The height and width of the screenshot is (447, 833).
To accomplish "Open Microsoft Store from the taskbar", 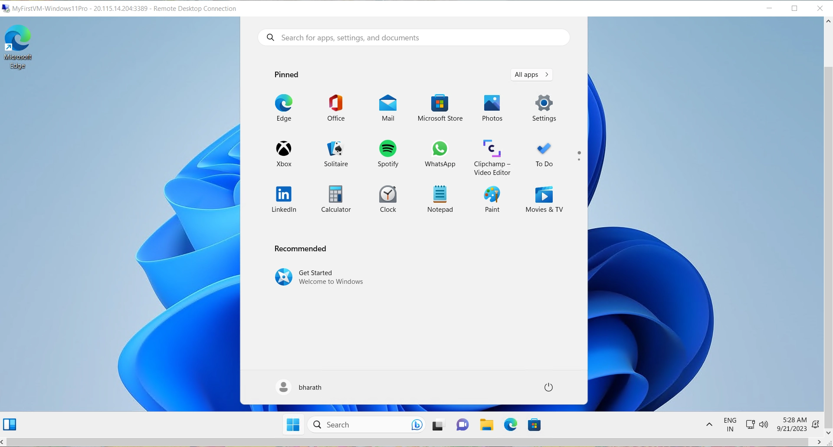I will pos(534,425).
